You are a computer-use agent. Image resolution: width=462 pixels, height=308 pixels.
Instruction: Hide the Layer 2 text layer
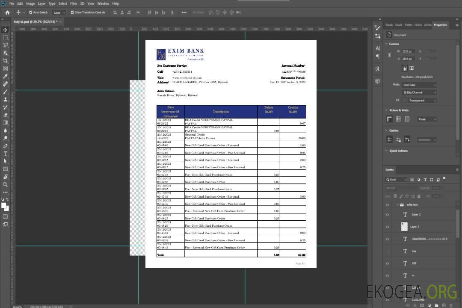(387, 215)
